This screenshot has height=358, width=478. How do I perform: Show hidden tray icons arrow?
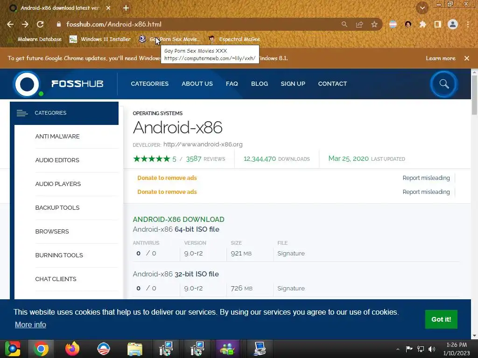pos(398,349)
